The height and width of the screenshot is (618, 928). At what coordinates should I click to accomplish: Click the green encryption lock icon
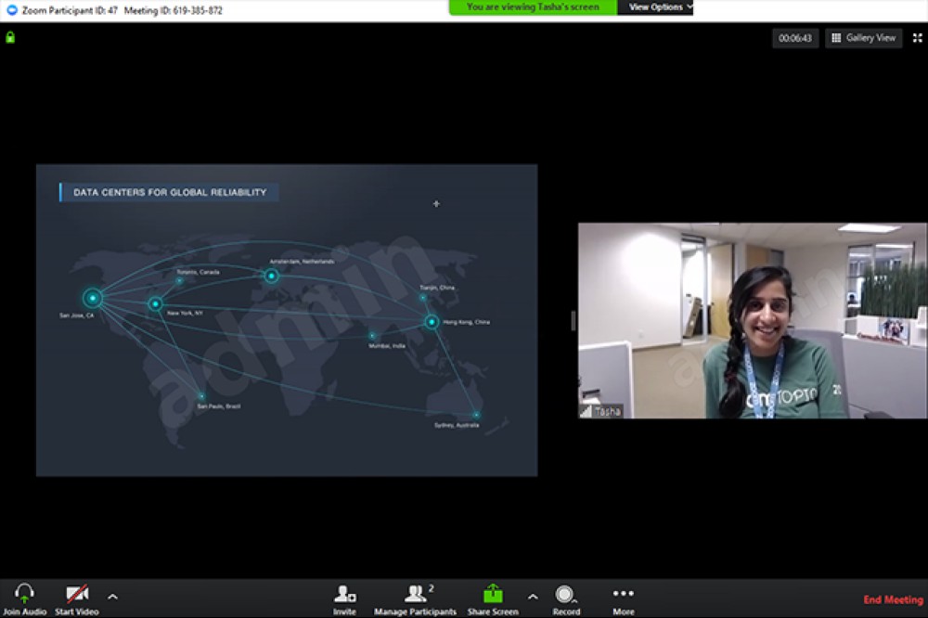10,38
